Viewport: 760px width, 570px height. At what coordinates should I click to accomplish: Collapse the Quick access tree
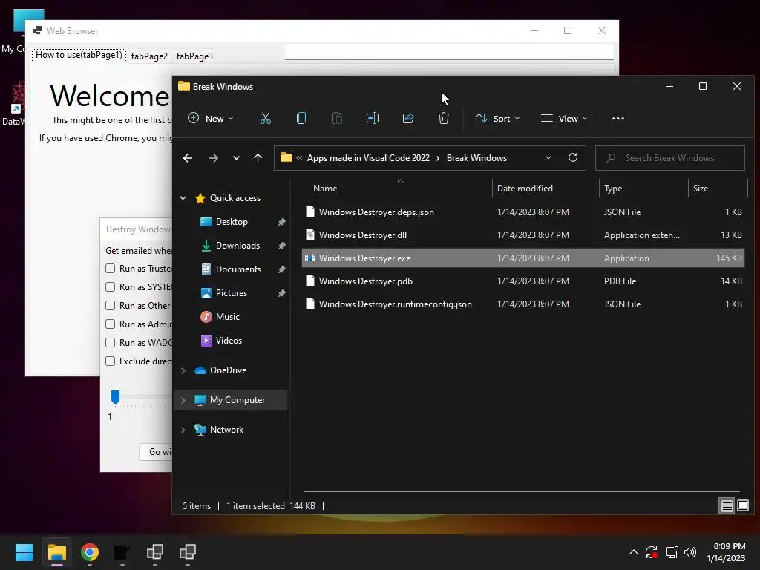pos(183,197)
